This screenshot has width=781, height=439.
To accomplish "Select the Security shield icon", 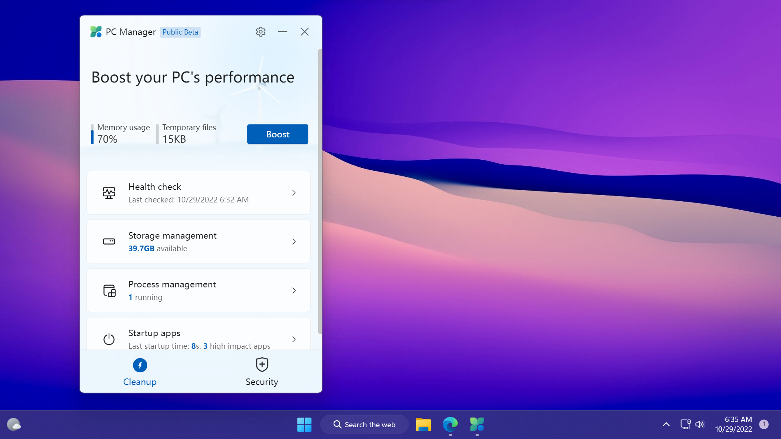I will 262,365.
